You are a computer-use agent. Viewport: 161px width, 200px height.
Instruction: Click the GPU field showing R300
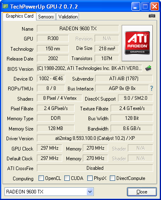tap(53, 38)
